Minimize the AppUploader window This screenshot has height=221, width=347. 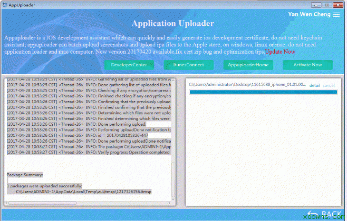pyautogui.click(x=316, y=5)
